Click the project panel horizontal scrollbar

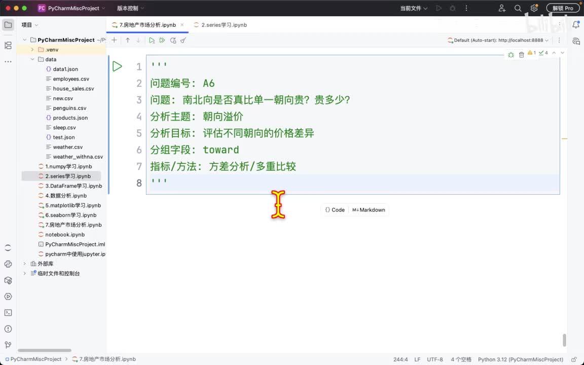pos(44,350)
